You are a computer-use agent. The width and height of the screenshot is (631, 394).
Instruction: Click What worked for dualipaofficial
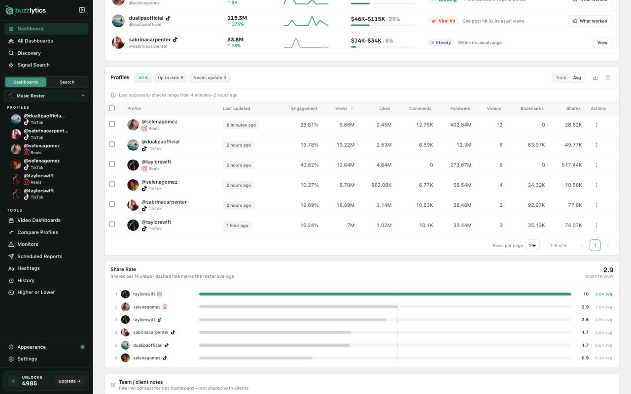[x=590, y=21]
